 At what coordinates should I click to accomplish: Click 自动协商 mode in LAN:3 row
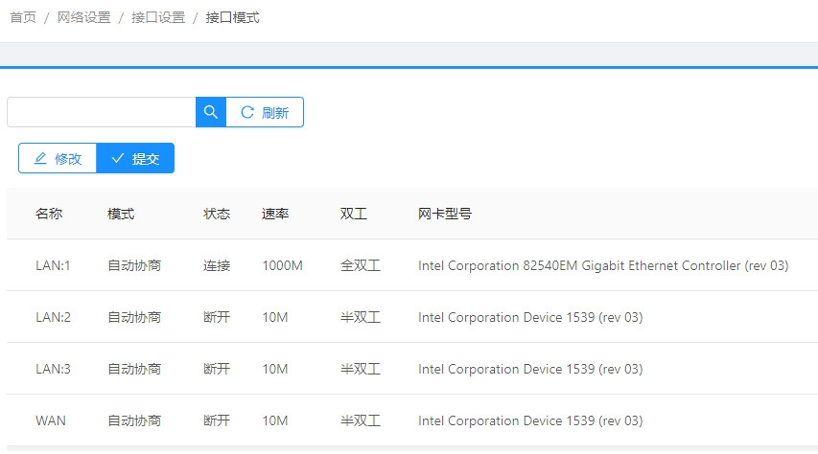pyautogui.click(x=134, y=369)
